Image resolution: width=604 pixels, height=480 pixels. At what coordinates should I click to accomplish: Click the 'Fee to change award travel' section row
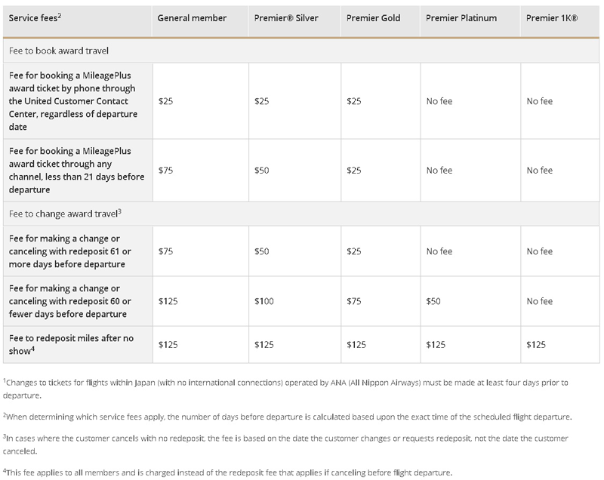coord(65,213)
